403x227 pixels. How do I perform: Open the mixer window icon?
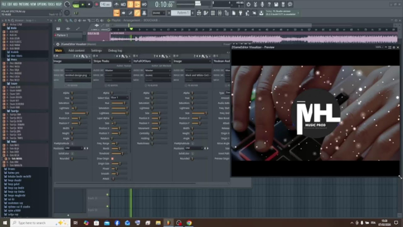[220, 13]
